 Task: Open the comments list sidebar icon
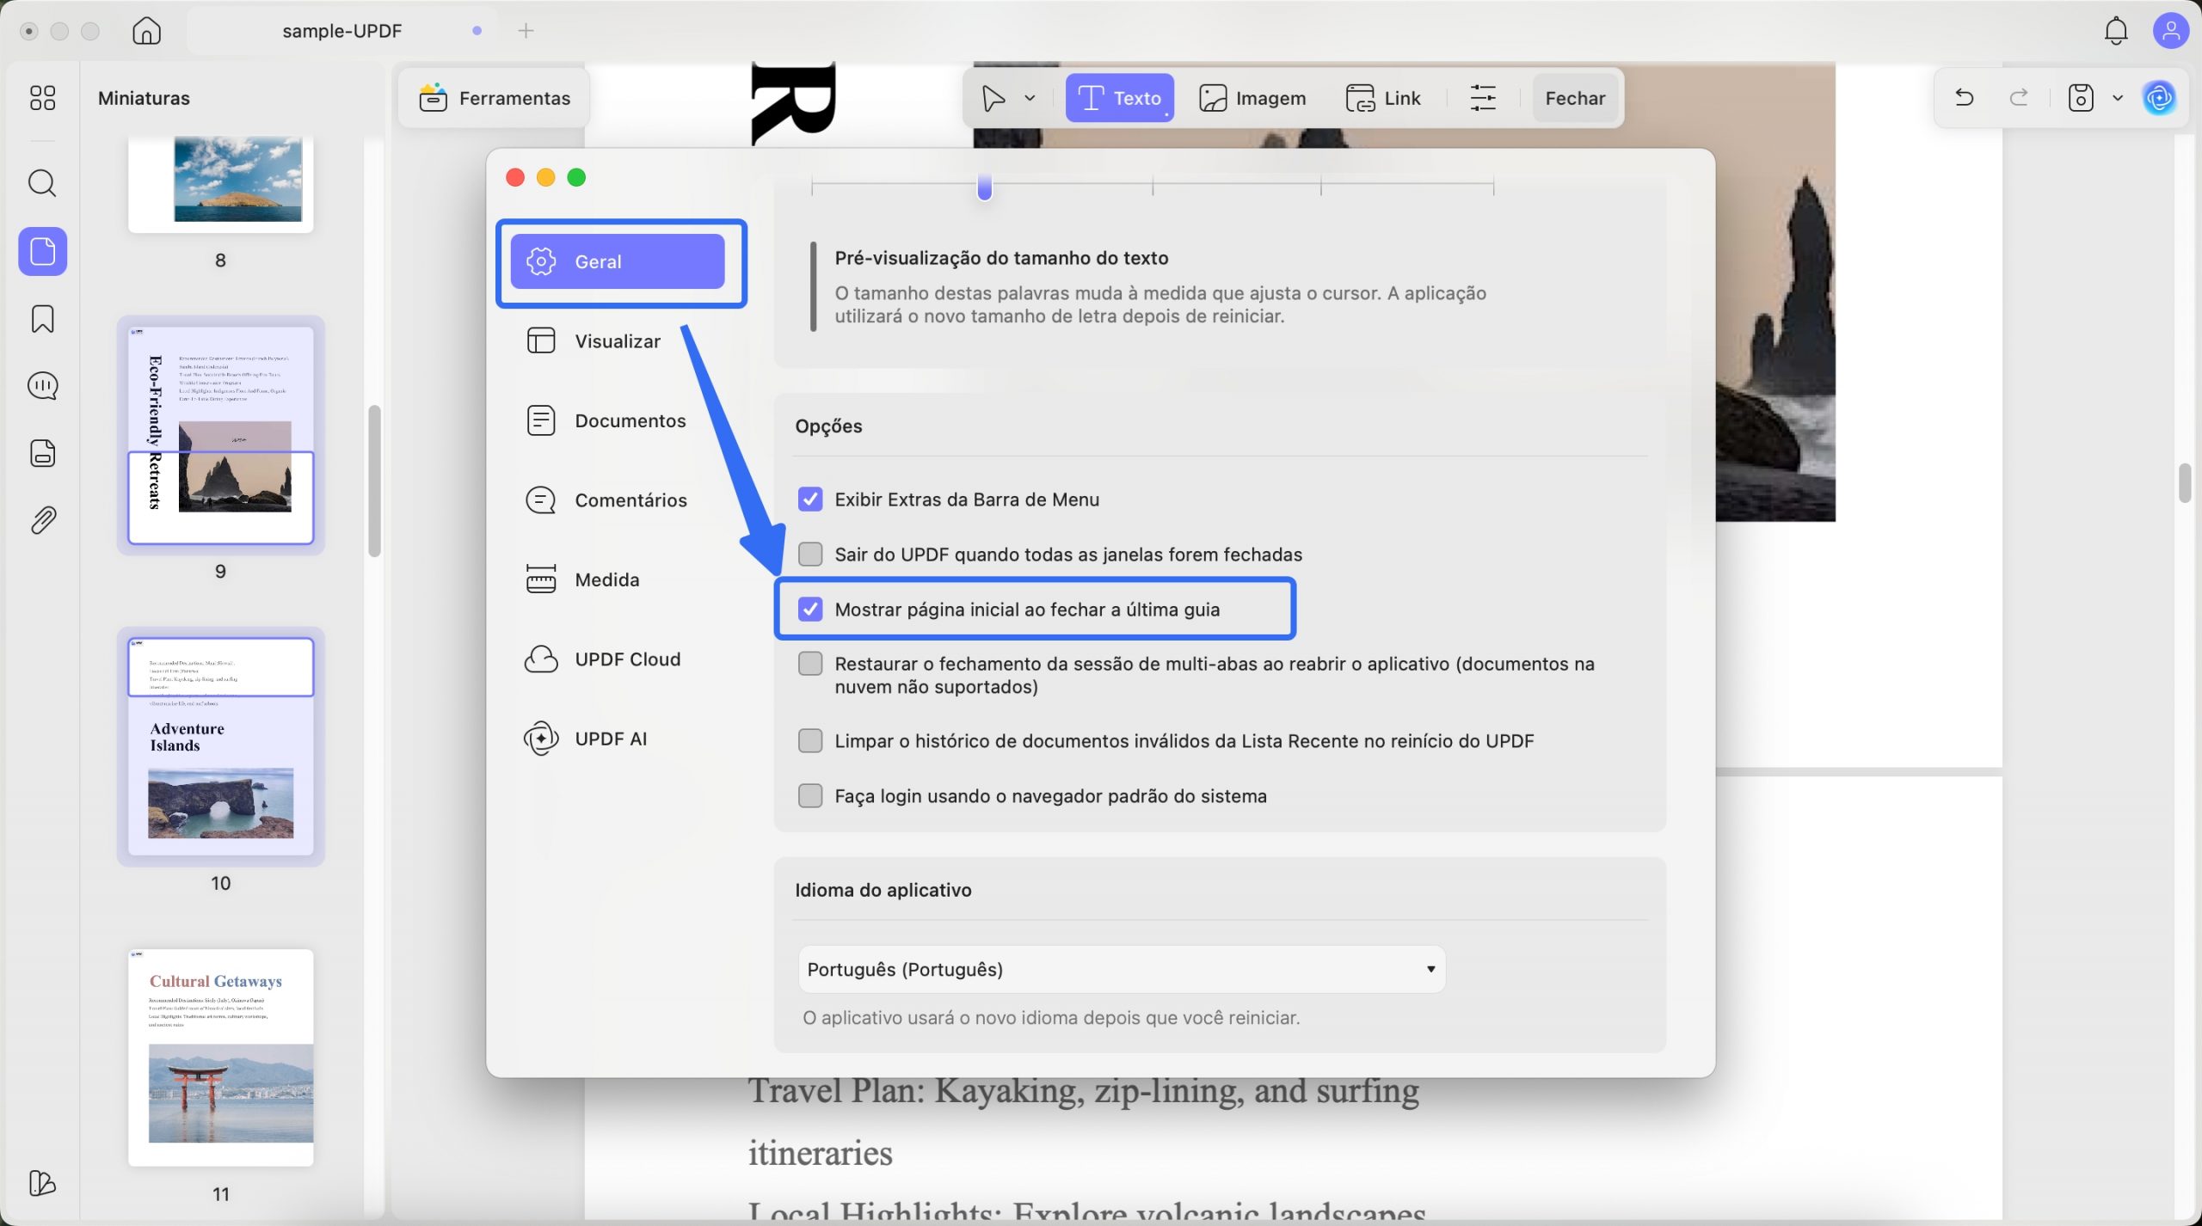(x=42, y=386)
